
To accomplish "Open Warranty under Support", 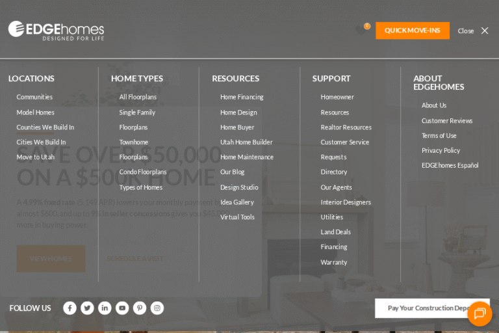I will [333, 262].
